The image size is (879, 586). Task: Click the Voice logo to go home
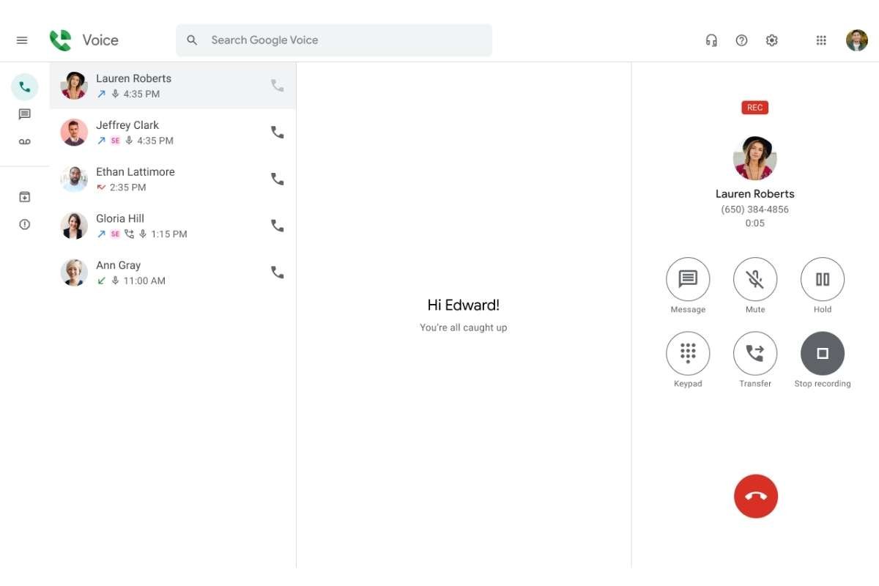[84, 40]
